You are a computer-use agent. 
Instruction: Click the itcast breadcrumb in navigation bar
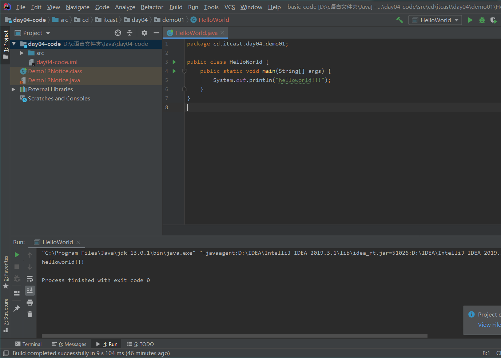pyautogui.click(x=106, y=20)
